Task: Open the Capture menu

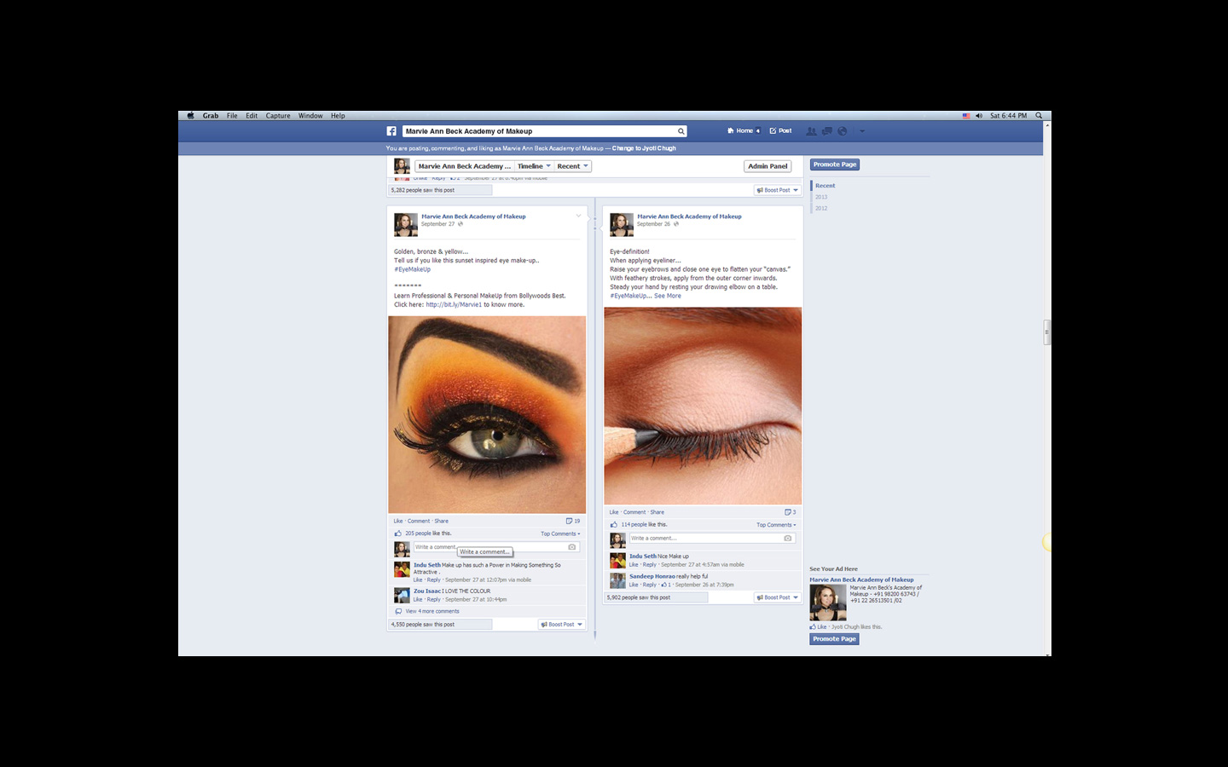Action: [278, 116]
